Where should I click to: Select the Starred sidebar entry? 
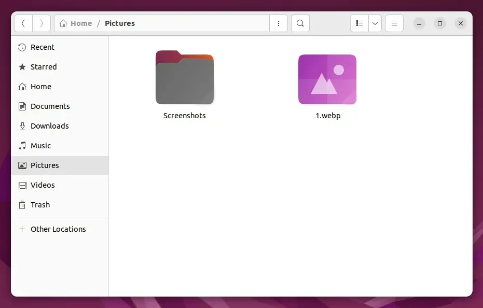[x=43, y=67]
